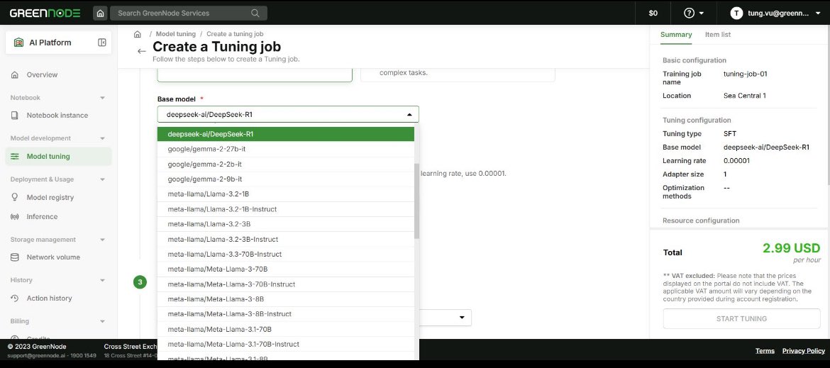Click the breadcrumb home icon

(x=137, y=34)
